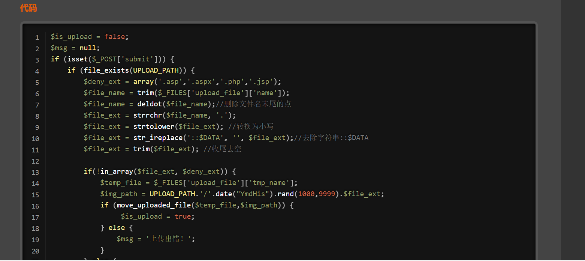Click the move_uploaded_file function name
Image resolution: width=585 pixels, height=261 pixels.
[154, 205]
